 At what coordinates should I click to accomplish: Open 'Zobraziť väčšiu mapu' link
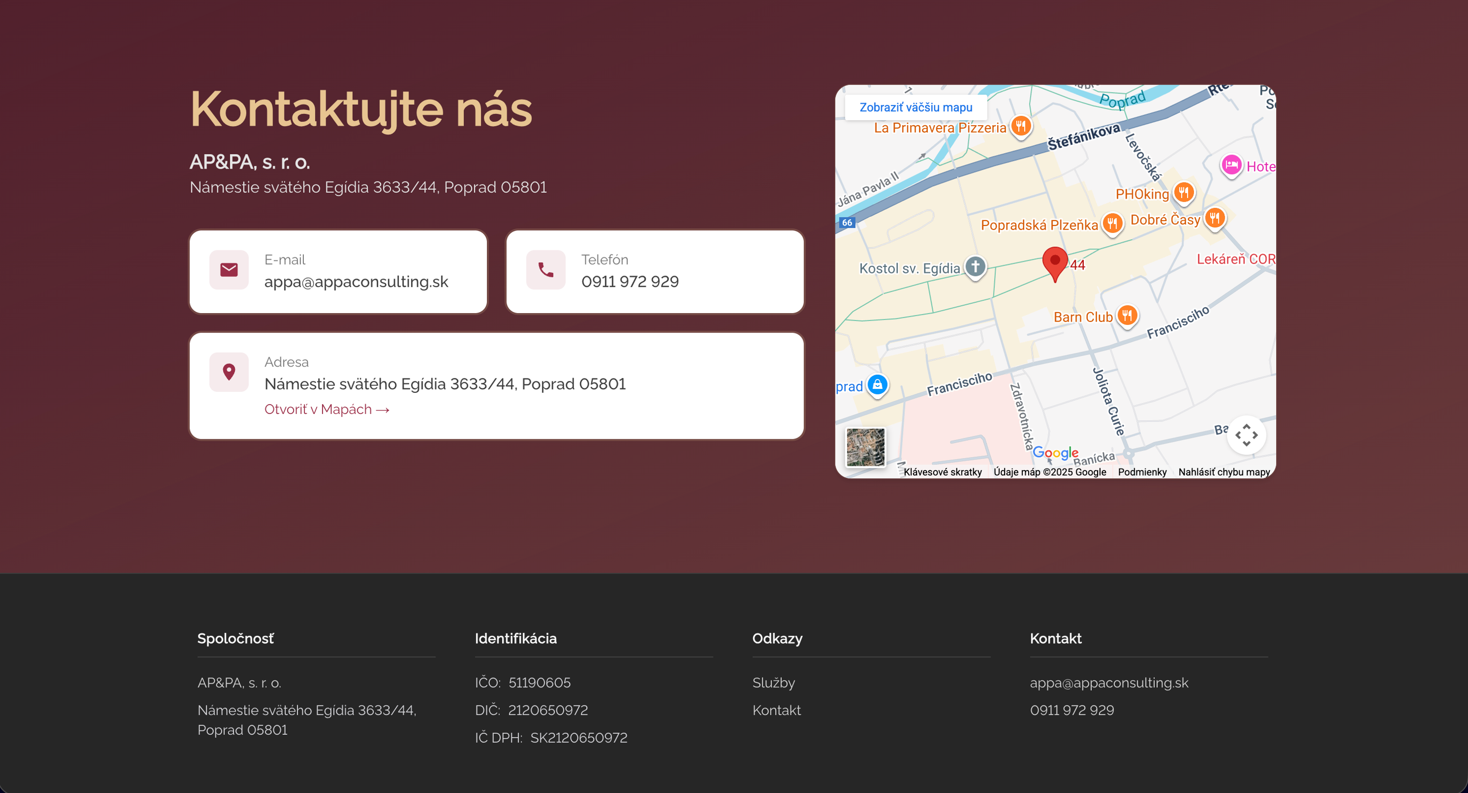[x=915, y=107]
